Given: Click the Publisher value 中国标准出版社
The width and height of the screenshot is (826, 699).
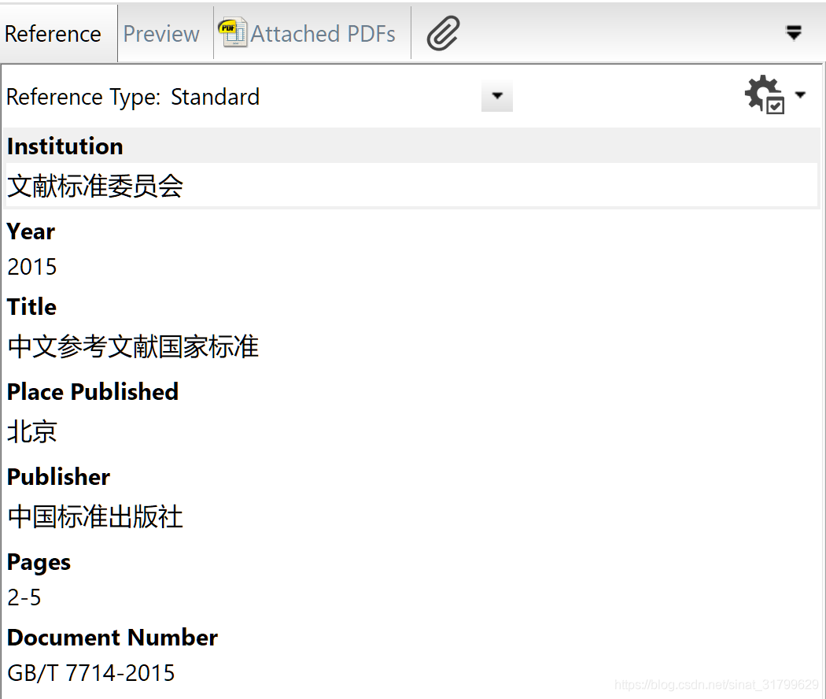Looking at the screenshot, I should click(95, 516).
